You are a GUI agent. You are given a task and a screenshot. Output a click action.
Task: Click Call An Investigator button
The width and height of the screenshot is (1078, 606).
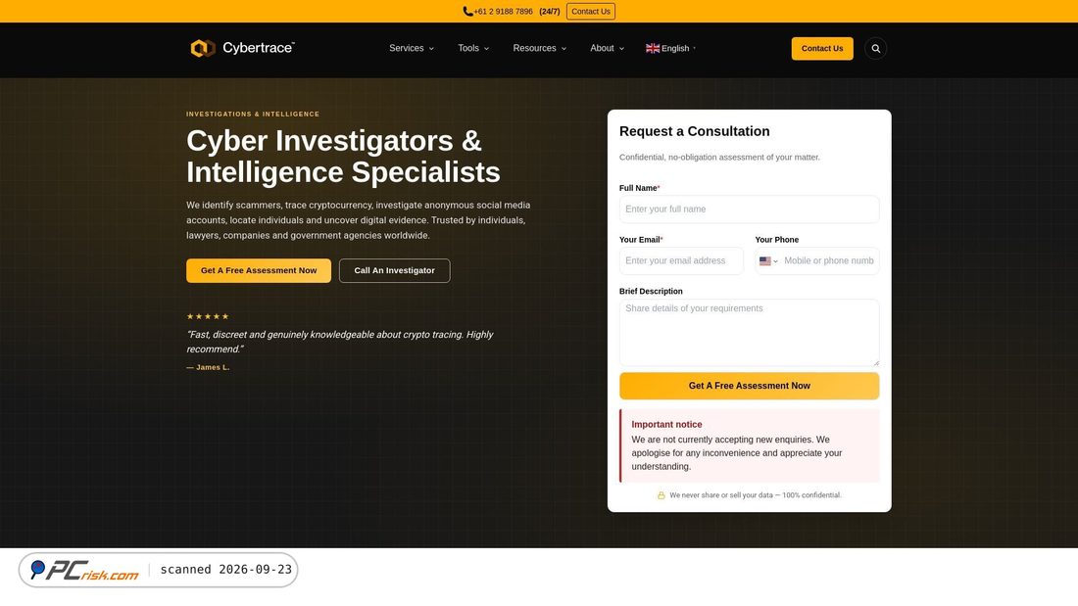(x=394, y=271)
